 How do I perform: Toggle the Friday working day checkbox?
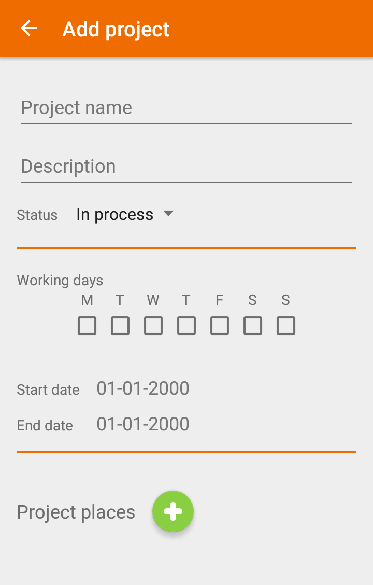coord(220,326)
